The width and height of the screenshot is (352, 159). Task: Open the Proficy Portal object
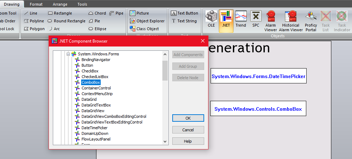(x=311, y=21)
